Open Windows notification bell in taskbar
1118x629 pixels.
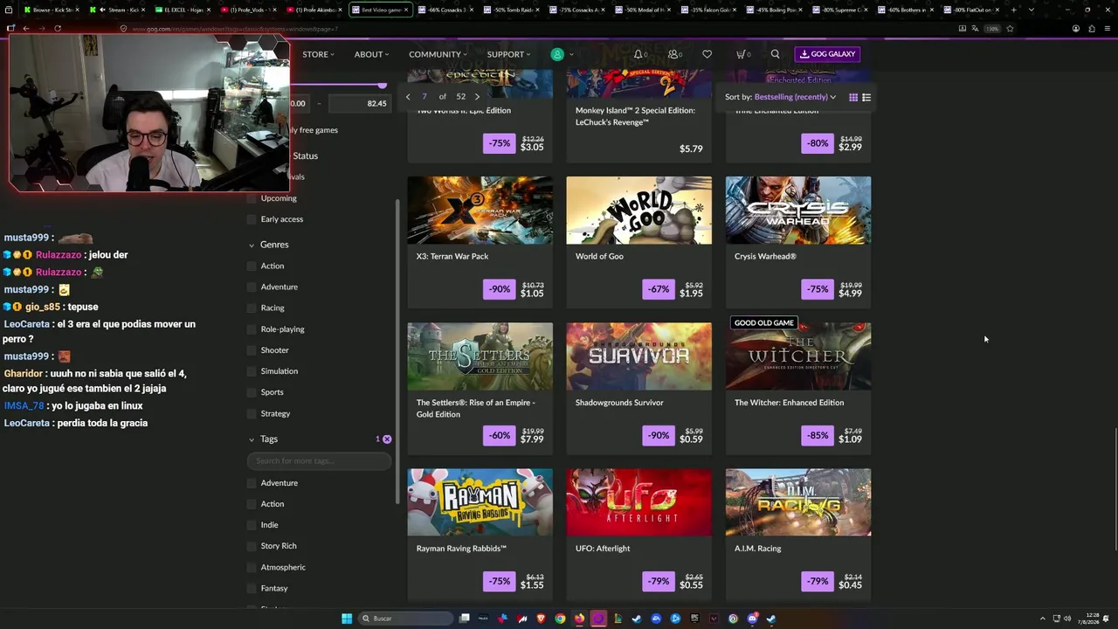click(x=1108, y=619)
